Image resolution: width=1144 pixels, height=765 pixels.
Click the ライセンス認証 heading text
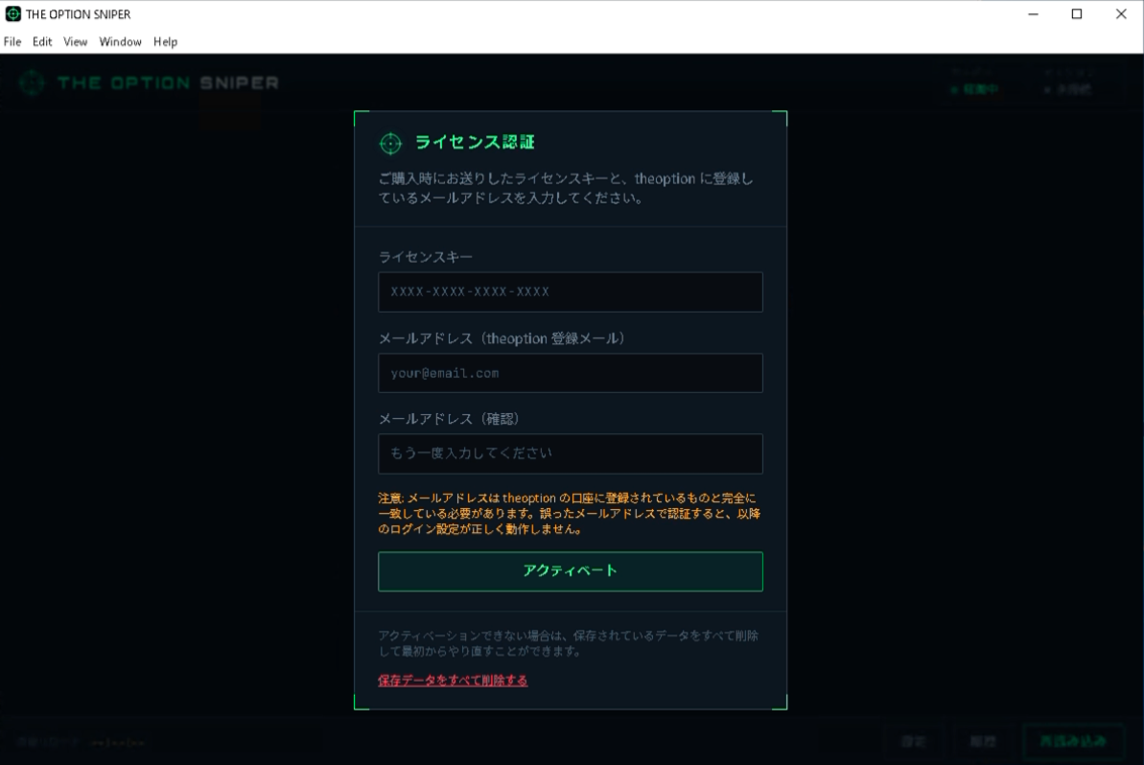[x=475, y=142]
